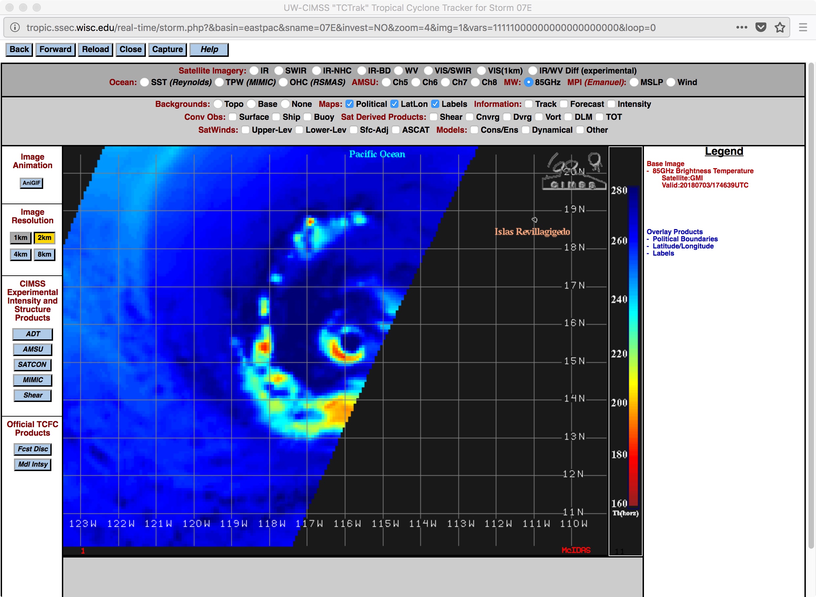816x597 pixels.
Task: Set image resolution to 8km
Action: tap(45, 255)
